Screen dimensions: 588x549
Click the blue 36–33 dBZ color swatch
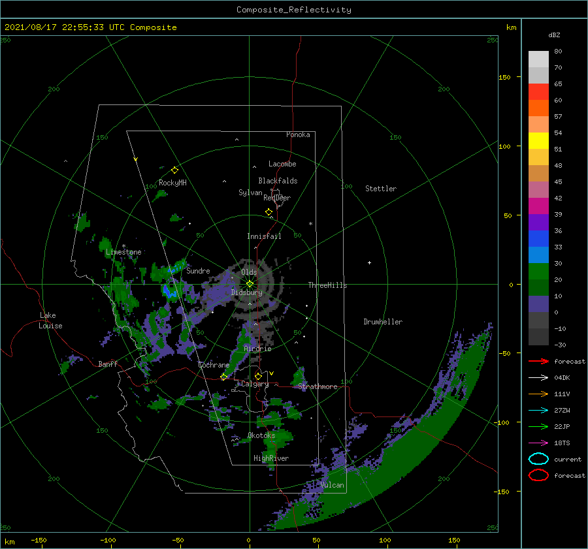click(538, 239)
